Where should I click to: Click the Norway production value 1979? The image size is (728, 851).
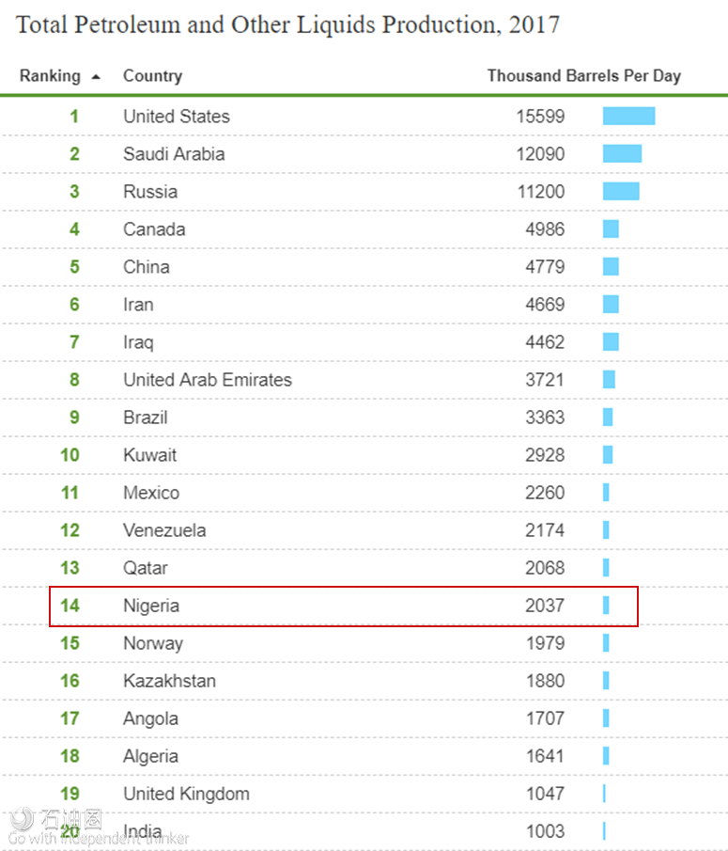pos(546,643)
